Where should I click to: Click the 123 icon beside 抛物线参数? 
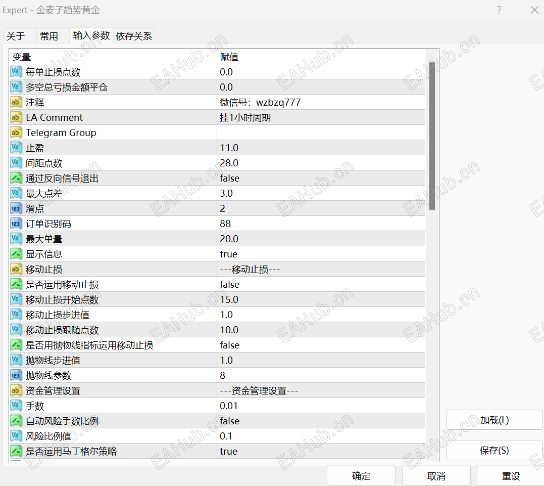[16, 375]
